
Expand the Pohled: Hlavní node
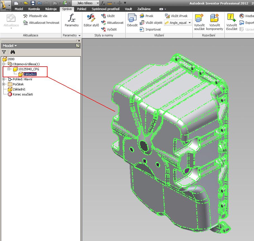click(4, 79)
